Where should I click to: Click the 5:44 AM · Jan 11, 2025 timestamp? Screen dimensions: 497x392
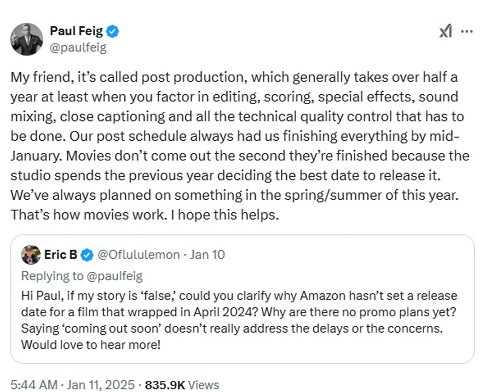tap(72, 384)
